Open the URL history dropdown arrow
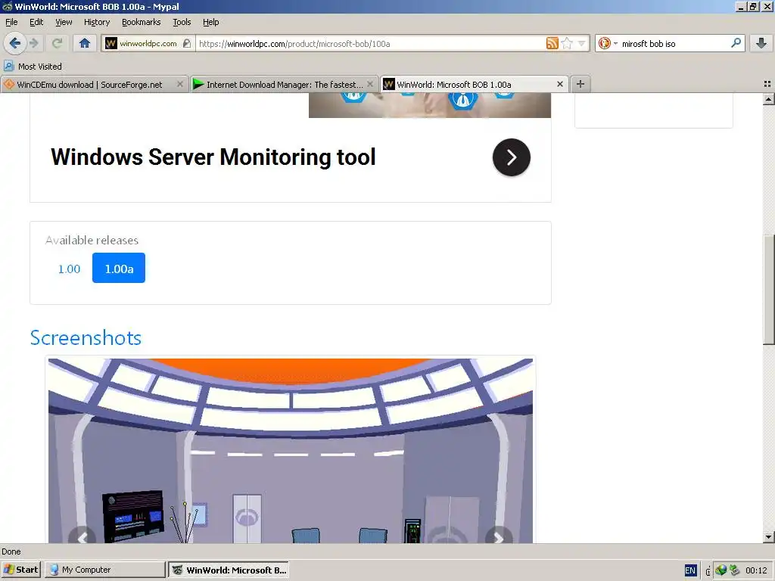This screenshot has width=775, height=581. click(x=582, y=43)
